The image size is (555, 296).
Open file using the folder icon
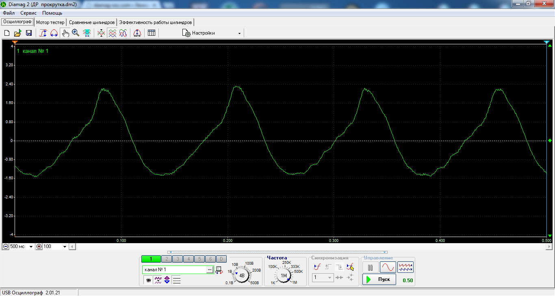tap(17, 33)
